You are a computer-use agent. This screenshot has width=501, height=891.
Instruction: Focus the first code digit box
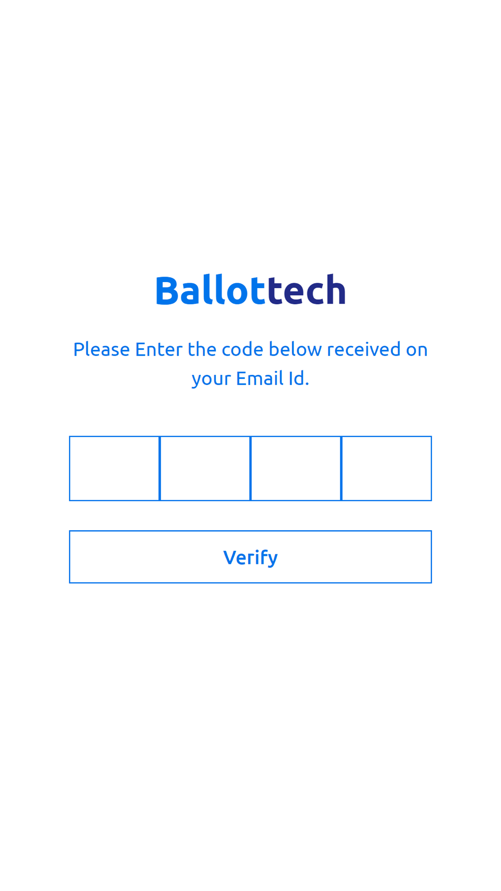tap(114, 468)
